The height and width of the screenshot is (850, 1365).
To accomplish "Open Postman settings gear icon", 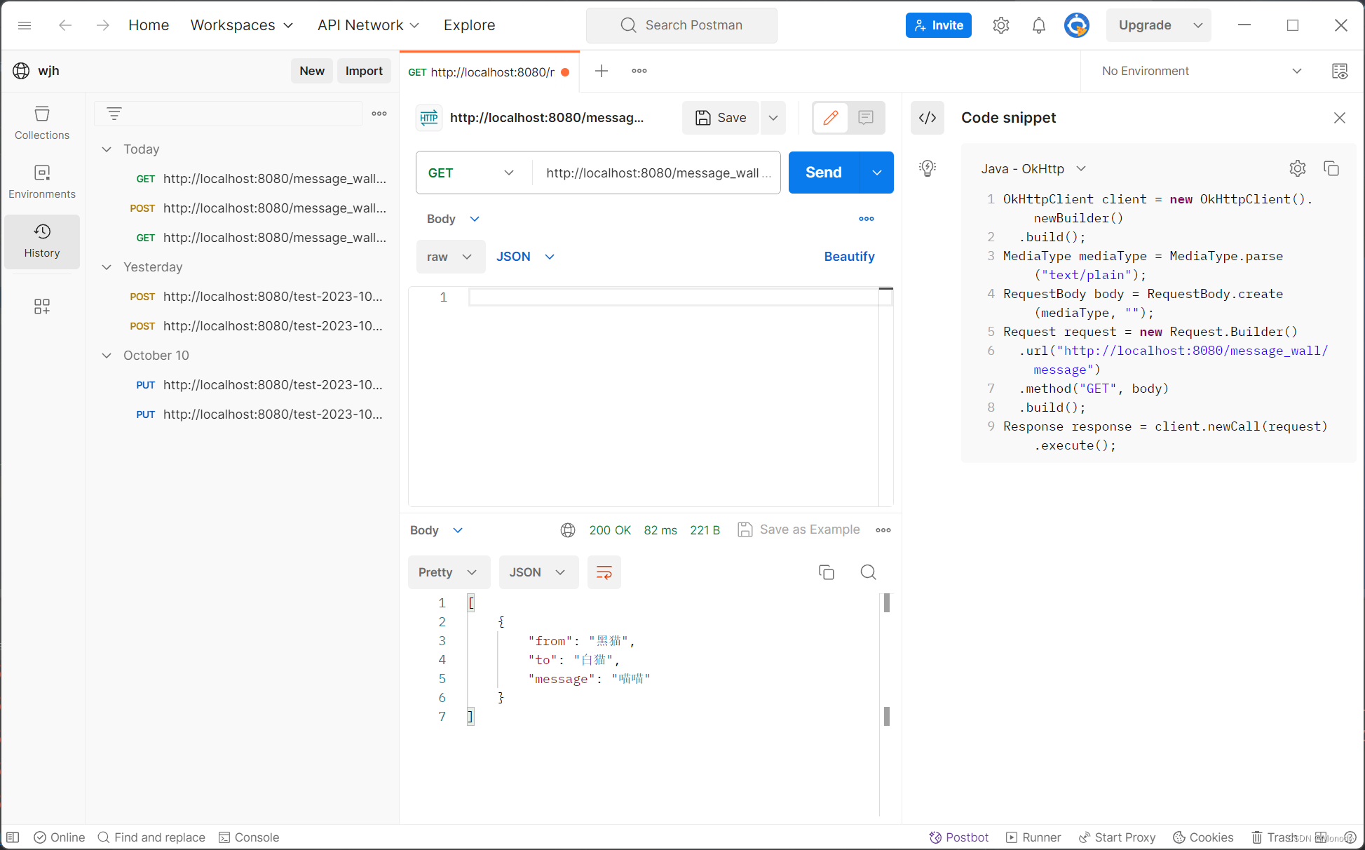I will pyautogui.click(x=1001, y=25).
